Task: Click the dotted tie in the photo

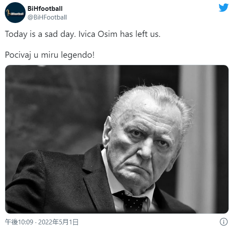Action: 130,202
